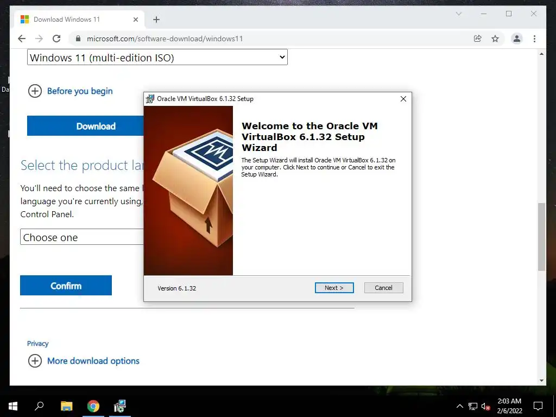Open Chrome three-dot menu
The width and height of the screenshot is (556, 417).
pos(534,39)
